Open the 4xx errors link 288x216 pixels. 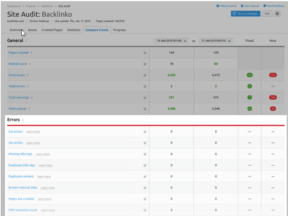point(15,143)
